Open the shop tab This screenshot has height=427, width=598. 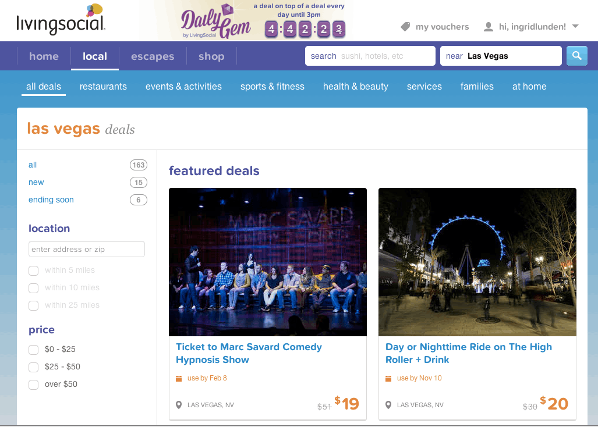click(x=211, y=56)
